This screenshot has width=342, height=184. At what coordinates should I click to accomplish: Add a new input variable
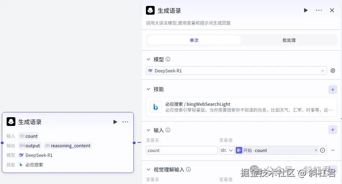tap(332, 130)
